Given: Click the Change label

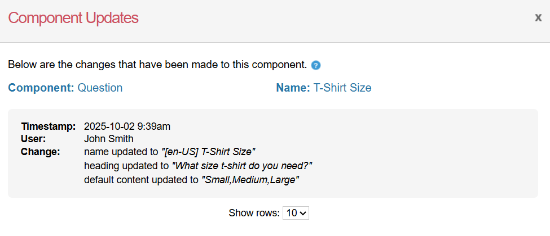Looking at the screenshot, I should 40,152.
